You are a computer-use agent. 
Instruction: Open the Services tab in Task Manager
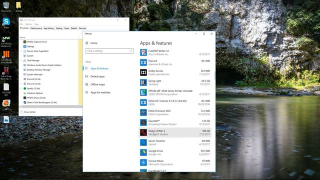[82, 28]
